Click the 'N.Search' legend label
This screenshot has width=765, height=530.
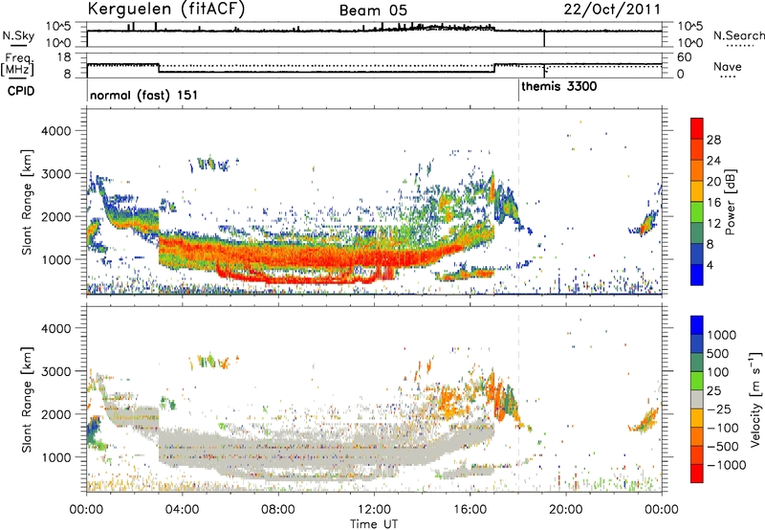(x=738, y=35)
